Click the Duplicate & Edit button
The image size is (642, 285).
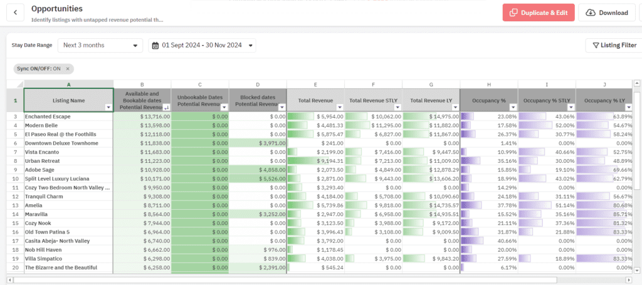[x=538, y=13]
